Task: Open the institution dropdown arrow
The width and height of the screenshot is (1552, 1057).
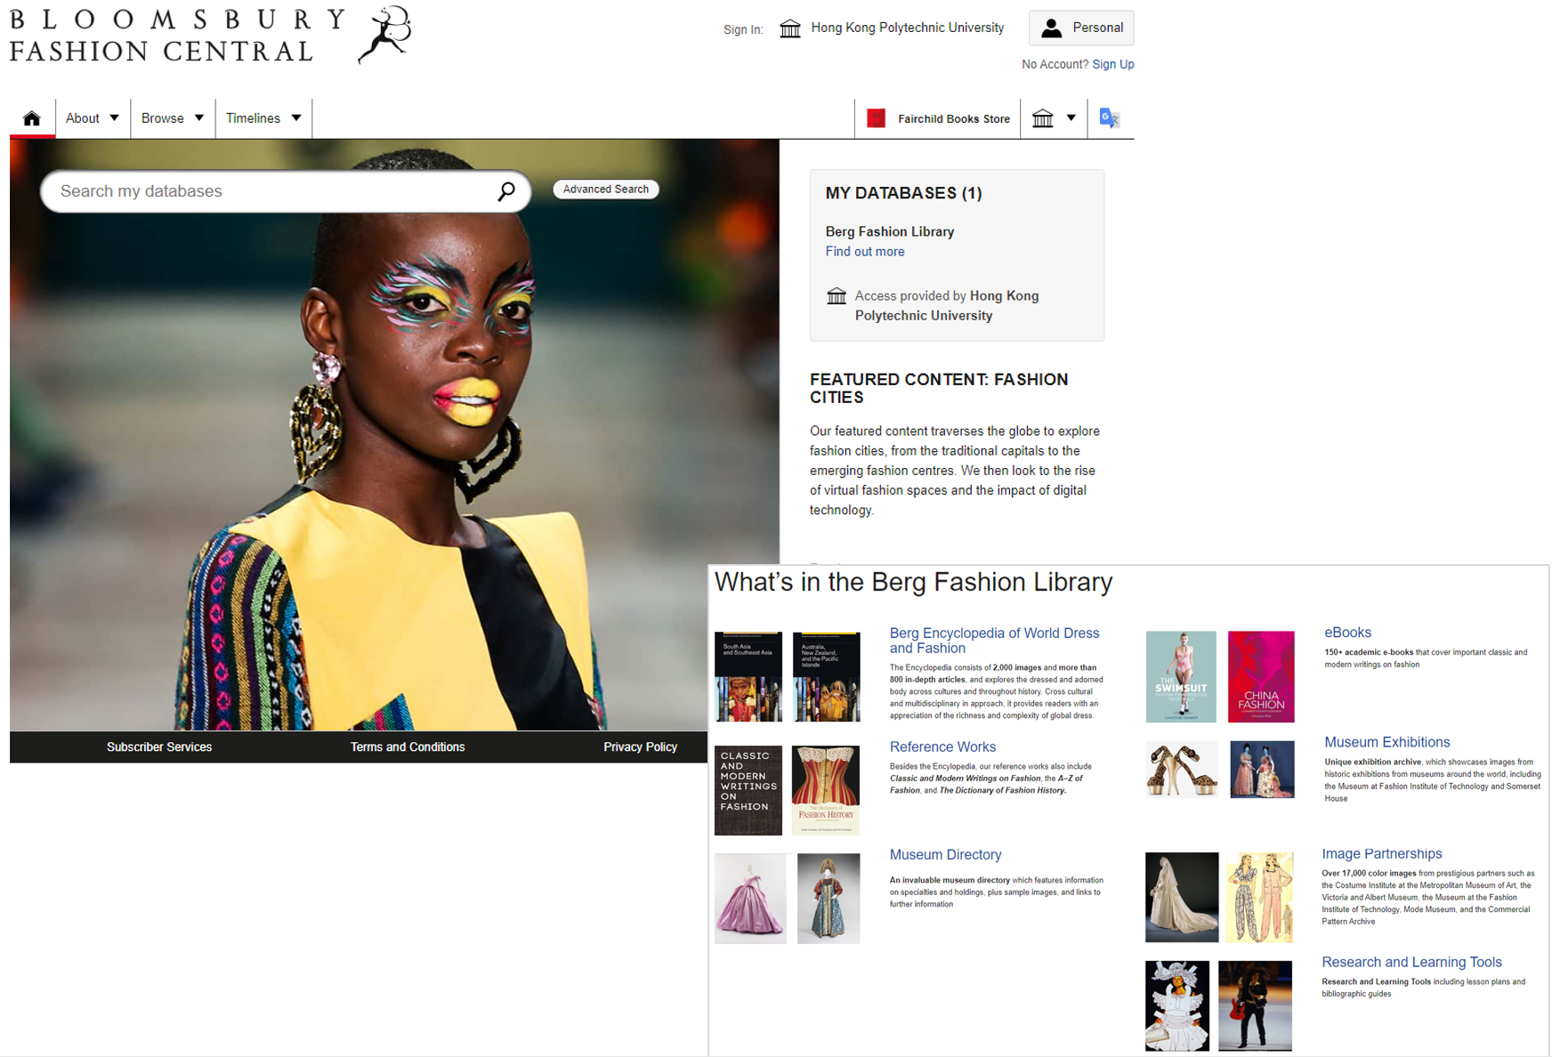Action: pos(1071,118)
